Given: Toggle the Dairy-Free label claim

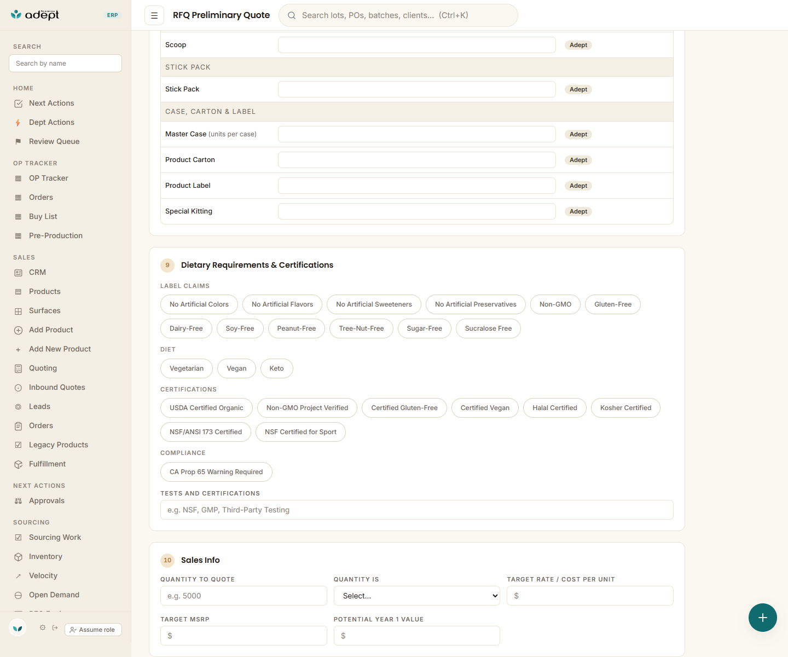Looking at the screenshot, I should 186,328.
